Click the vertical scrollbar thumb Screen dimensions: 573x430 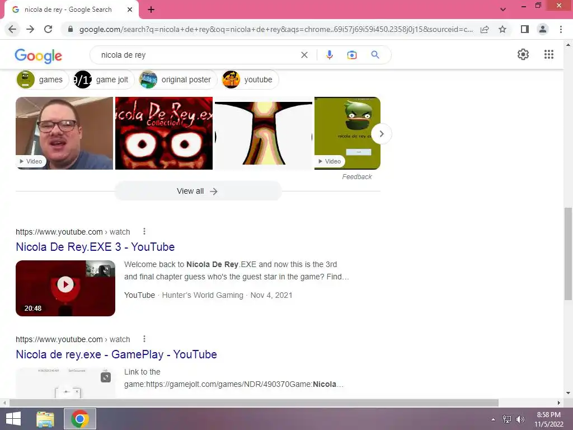pos(568,254)
